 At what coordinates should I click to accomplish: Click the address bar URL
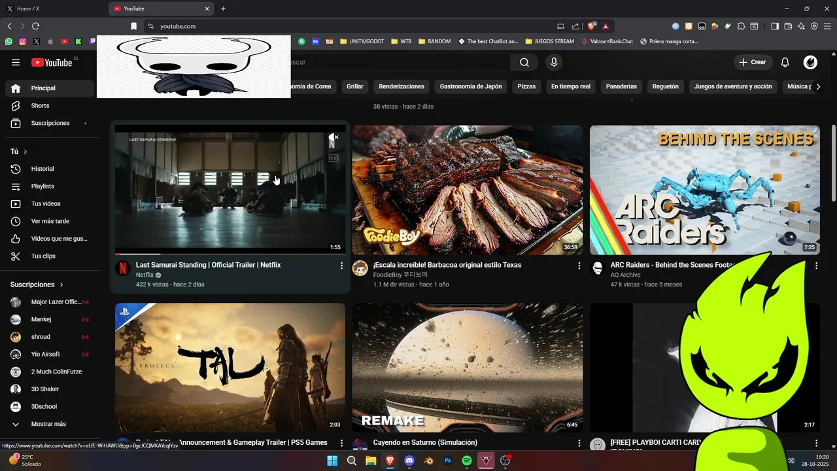click(178, 26)
